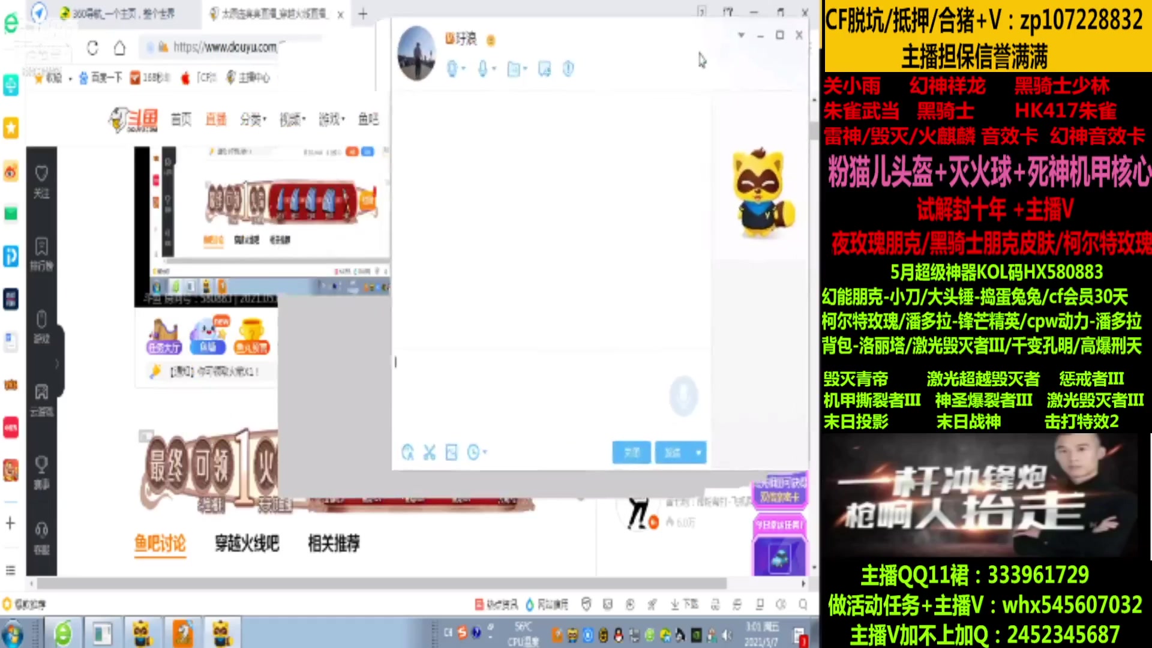Image resolution: width=1152 pixels, height=648 pixels.
Task: Open the orange question-mark app on taskbar
Action: coord(183,634)
